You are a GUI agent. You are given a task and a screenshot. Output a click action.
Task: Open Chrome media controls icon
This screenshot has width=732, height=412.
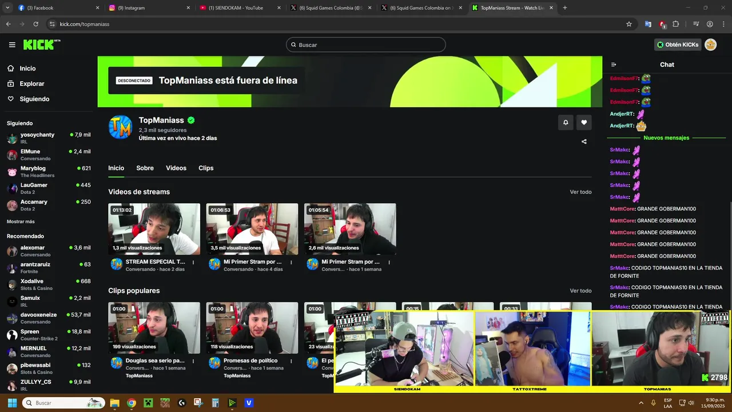[696, 24]
